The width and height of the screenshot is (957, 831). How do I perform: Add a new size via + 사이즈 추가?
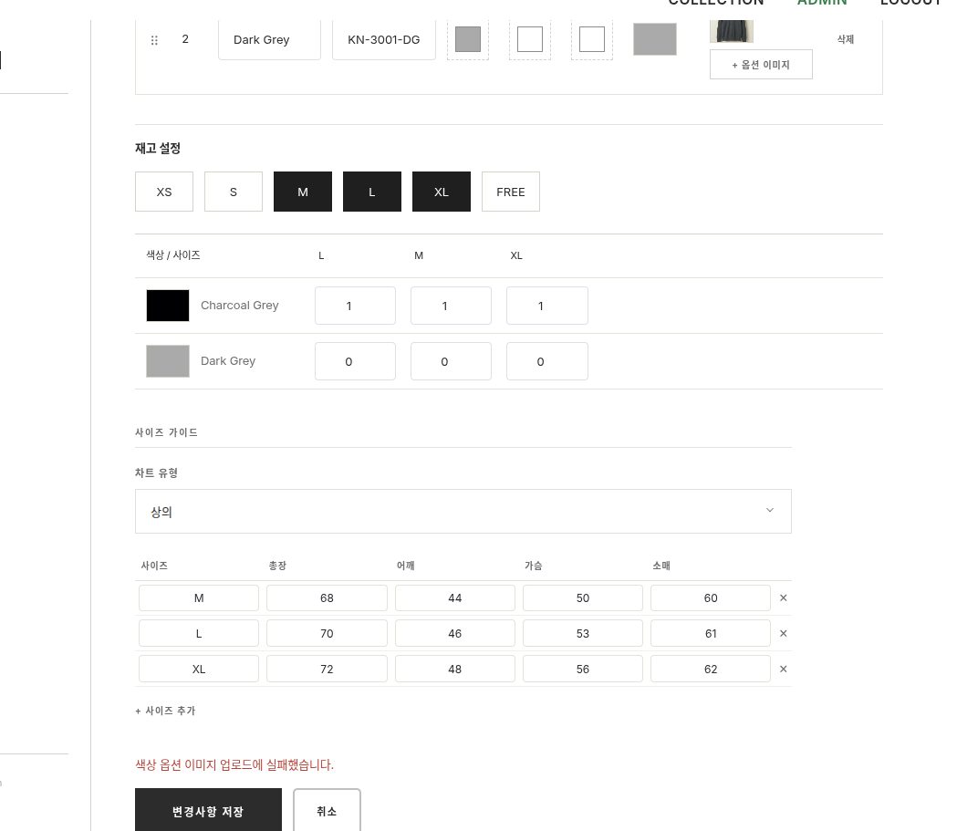point(165,711)
